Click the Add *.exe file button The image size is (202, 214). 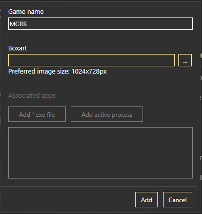point(37,114)
